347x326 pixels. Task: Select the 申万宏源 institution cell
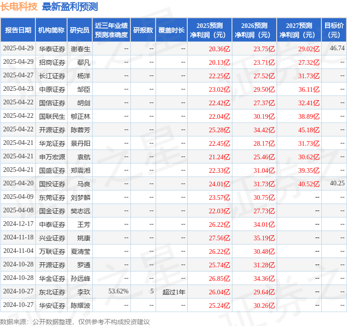coord(52,157)
